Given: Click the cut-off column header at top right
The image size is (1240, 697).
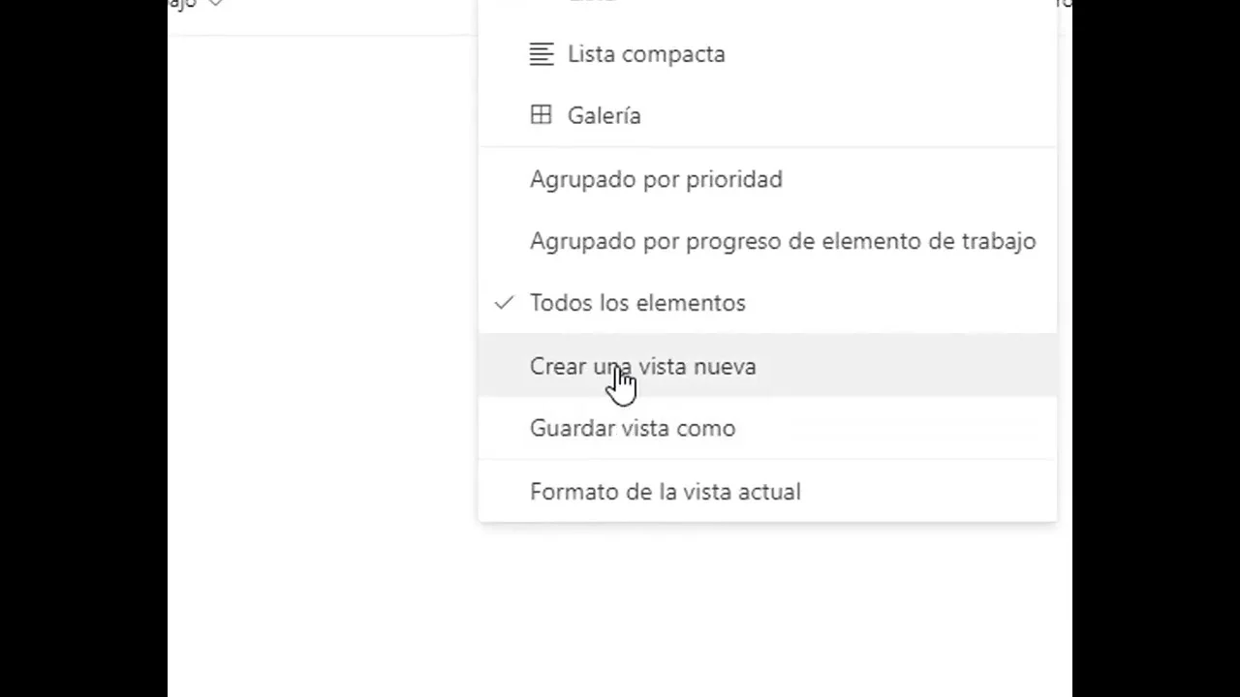Looking at the screenshot, I should [1064, 4].
